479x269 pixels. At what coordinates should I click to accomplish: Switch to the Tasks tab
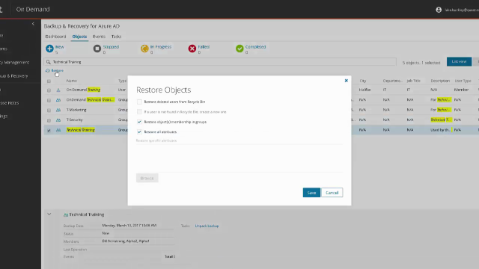click(x=117, y=37)
